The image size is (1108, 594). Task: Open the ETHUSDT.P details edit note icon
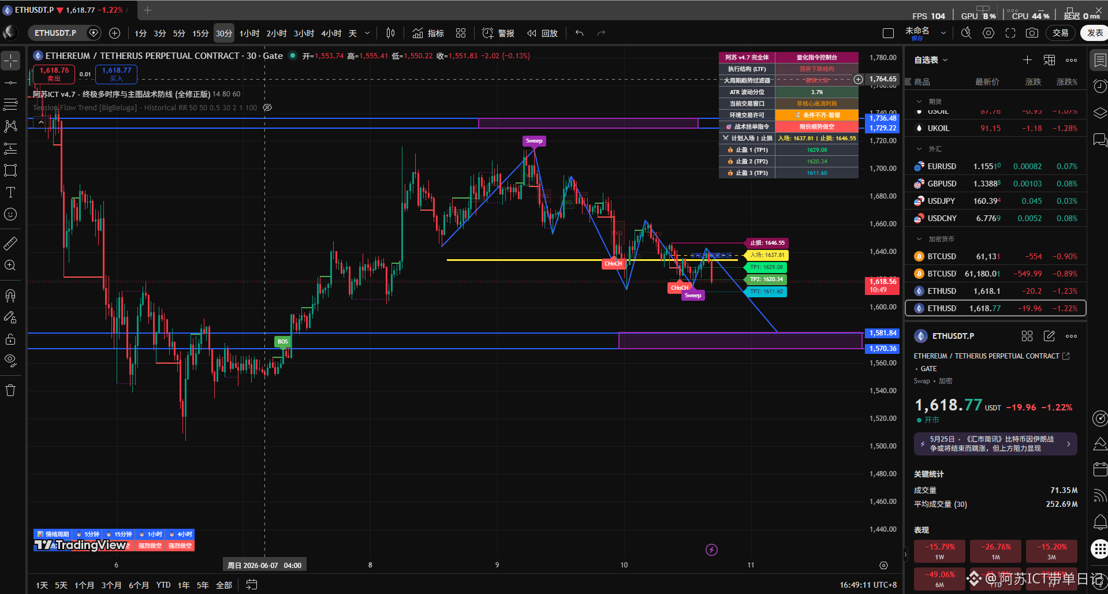tap(1050, 336)
